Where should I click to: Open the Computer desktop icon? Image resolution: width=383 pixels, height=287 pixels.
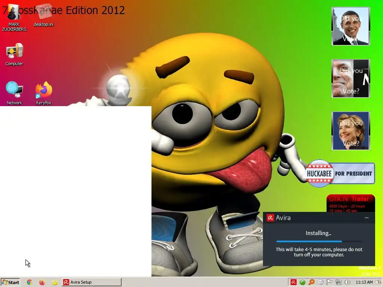tap(14, 54)
